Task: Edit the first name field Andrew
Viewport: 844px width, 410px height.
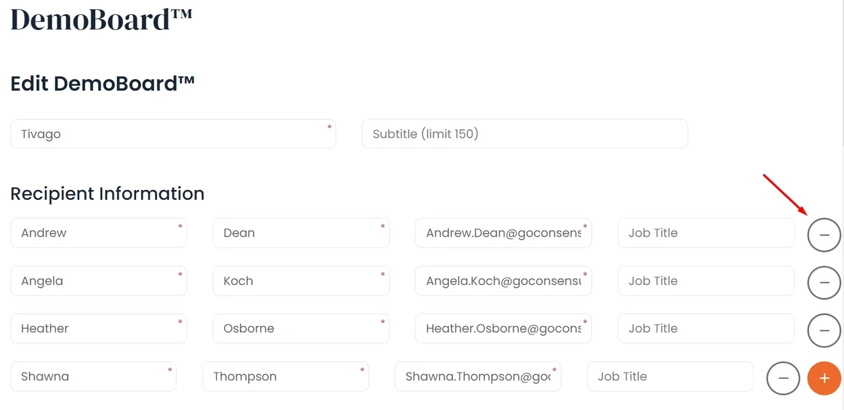Action: pyautogui.click(x=98, y=233)
